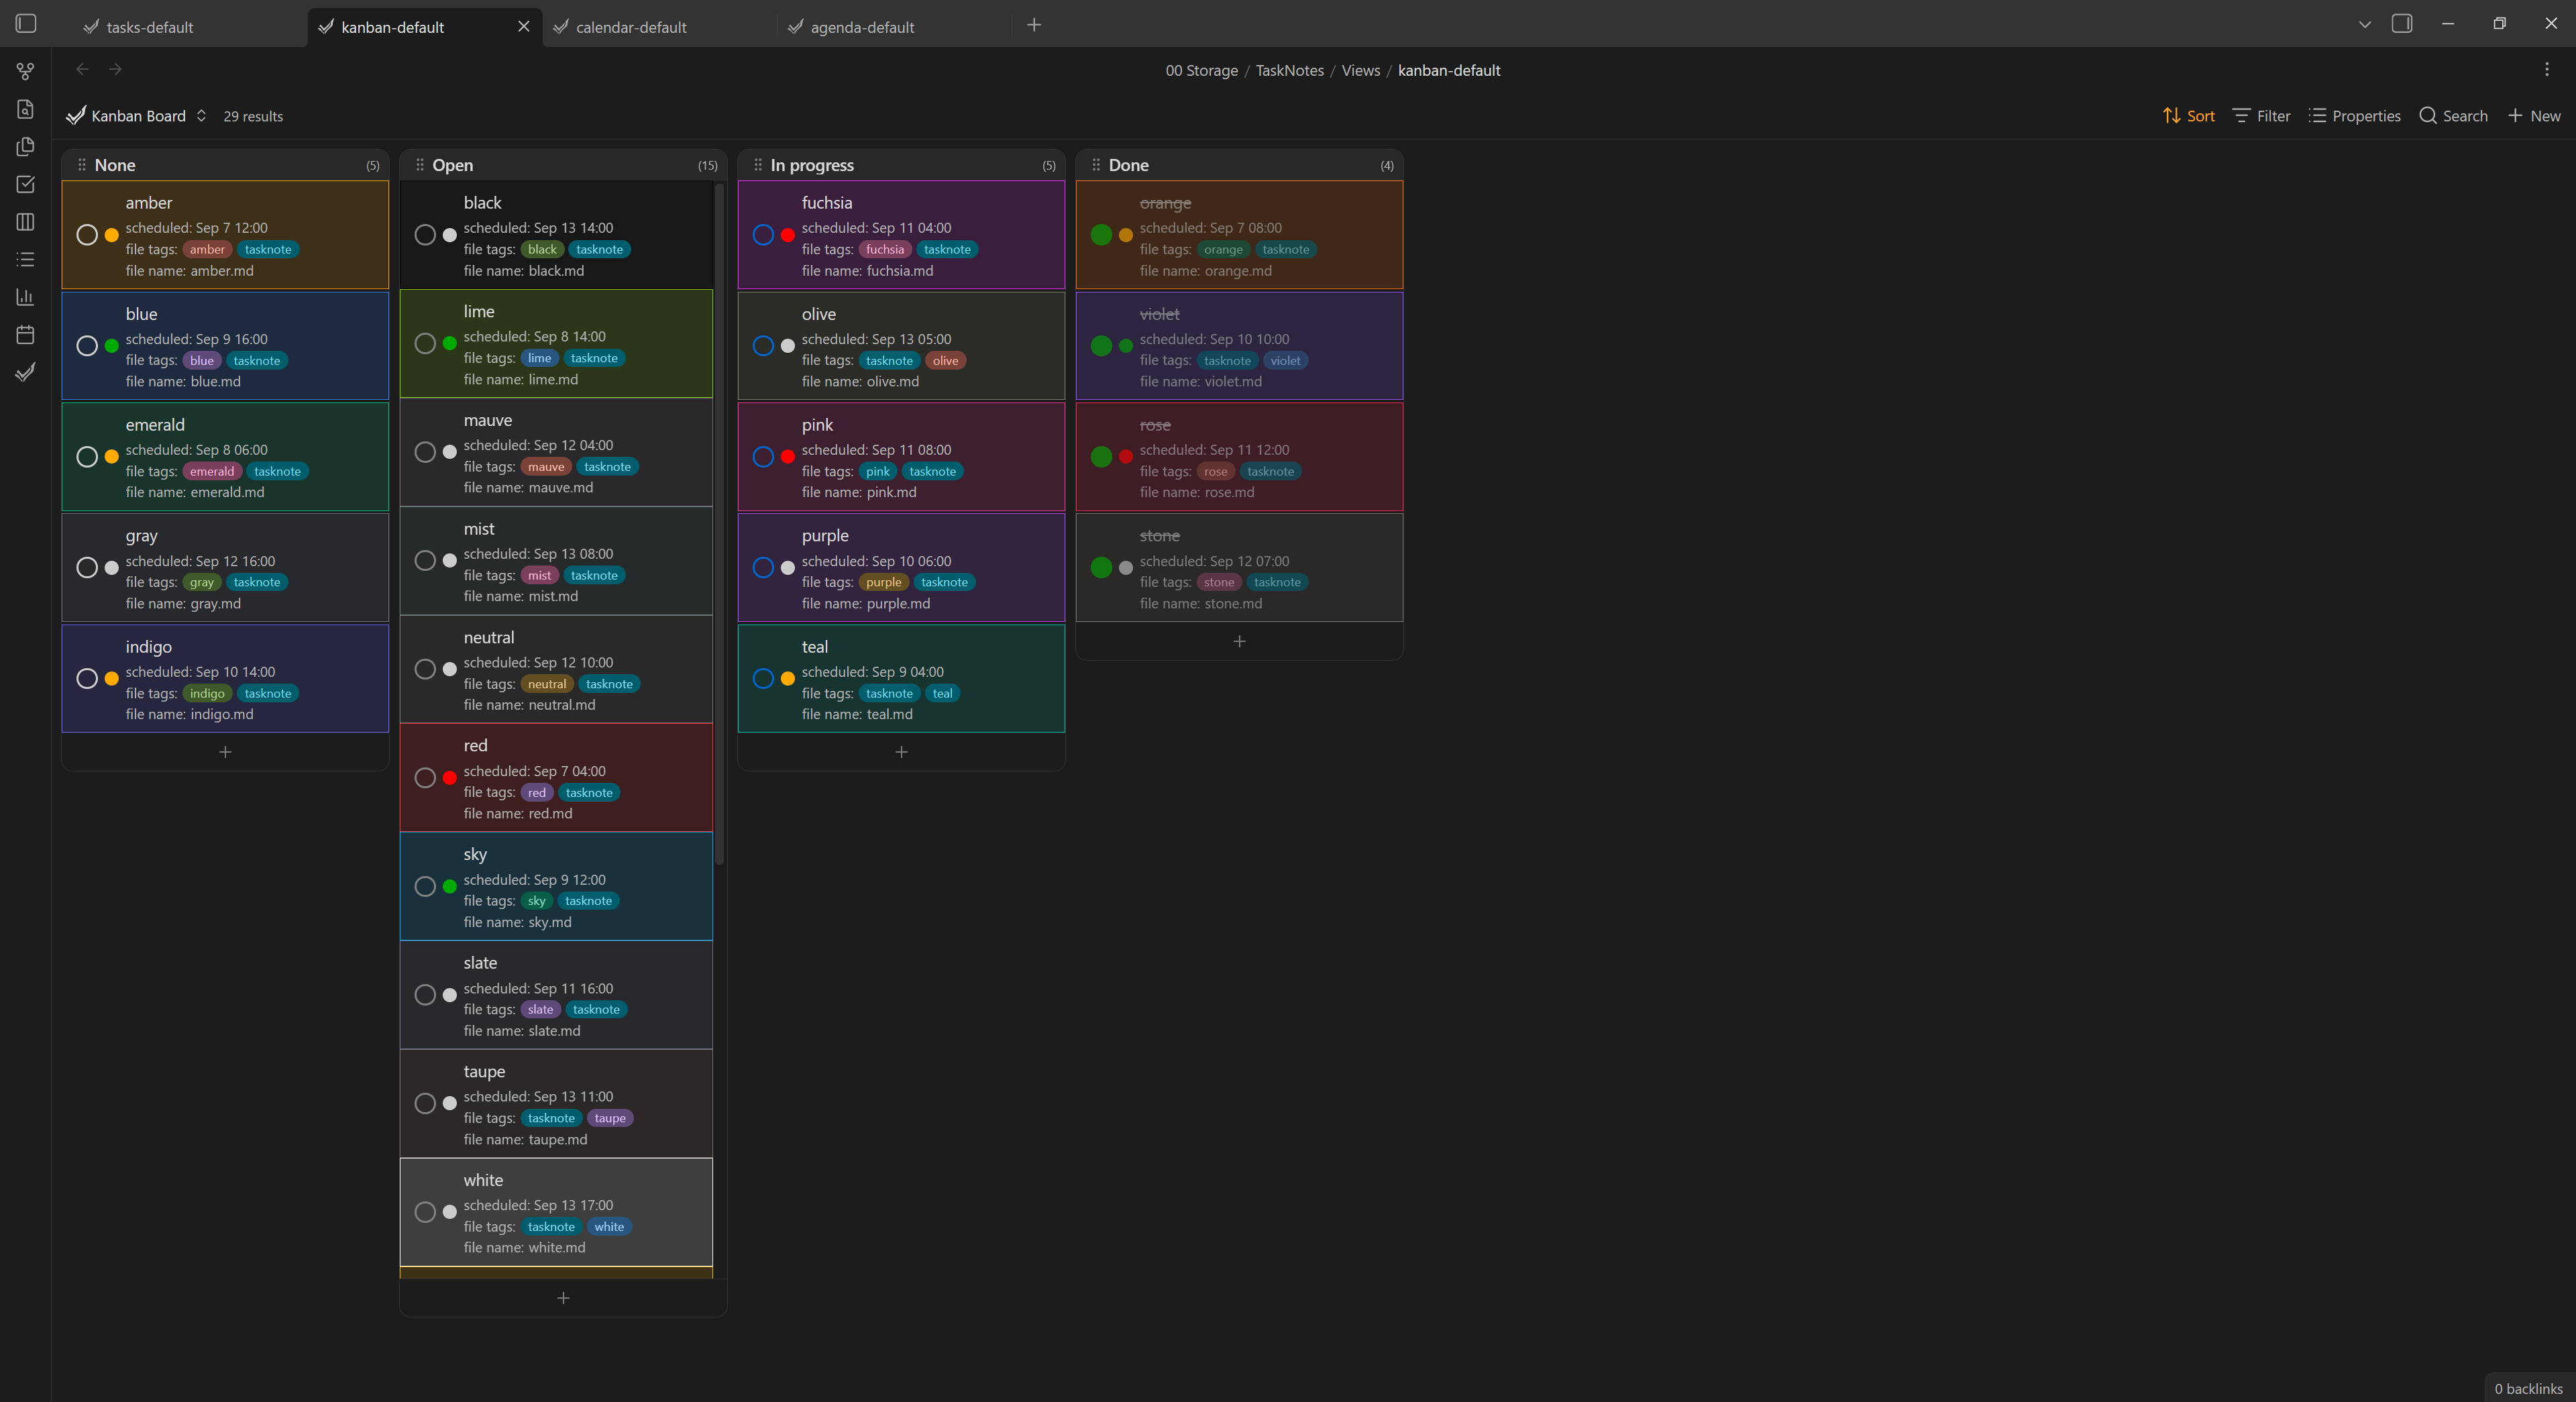
Task: Grab the Open column drag handle
Action: [420, 165]
